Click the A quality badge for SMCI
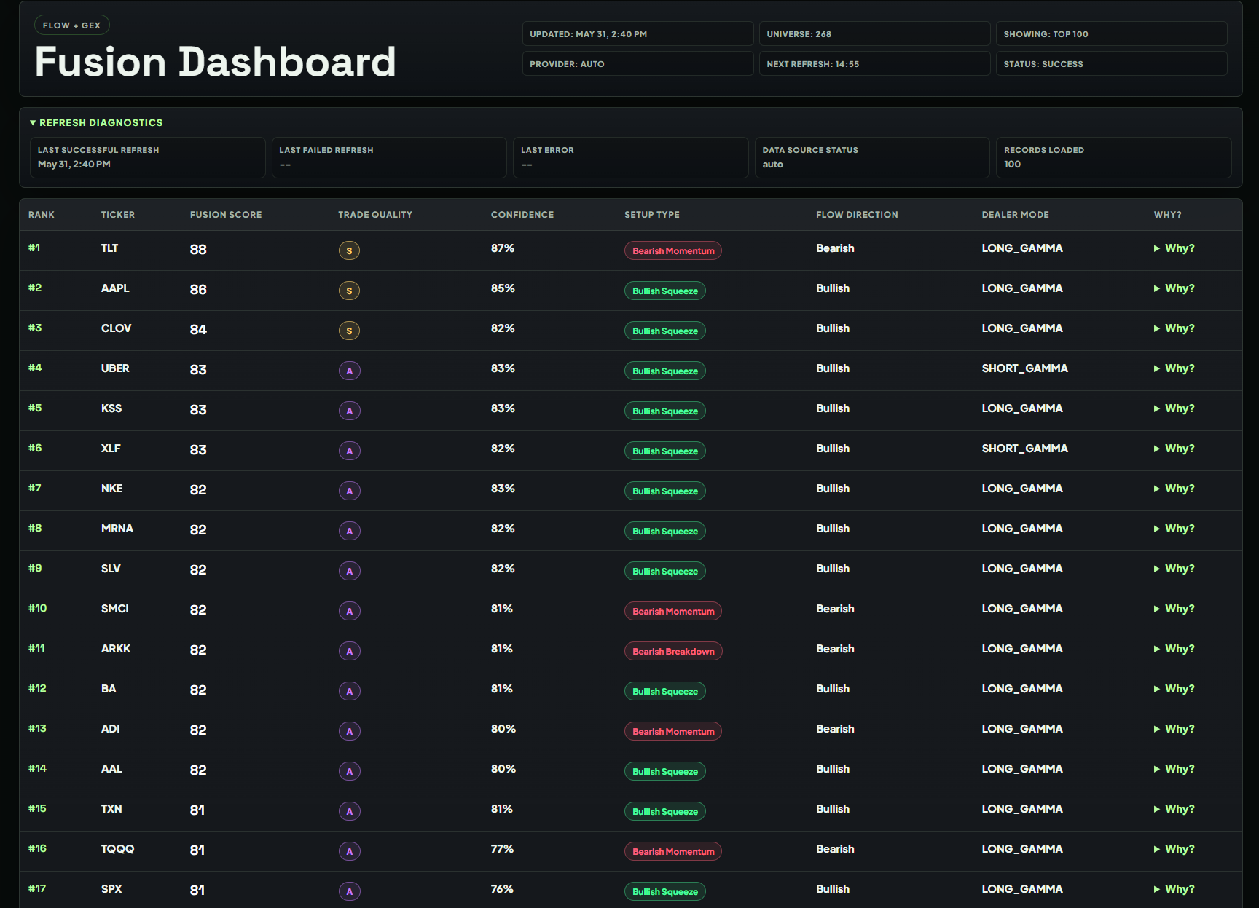This screenshot has width=1259, height=908. tap(349, 611)
